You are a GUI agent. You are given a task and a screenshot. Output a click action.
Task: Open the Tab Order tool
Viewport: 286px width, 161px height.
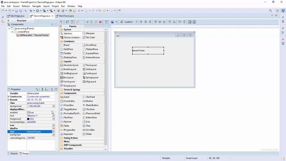(89, 38)
